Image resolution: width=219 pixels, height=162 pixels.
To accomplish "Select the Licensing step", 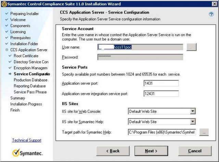I will (x=18, y=32).
